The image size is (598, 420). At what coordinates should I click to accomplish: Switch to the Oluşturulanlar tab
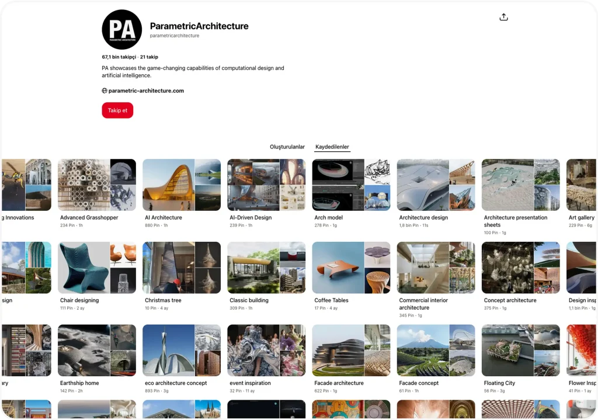point(287,147)
